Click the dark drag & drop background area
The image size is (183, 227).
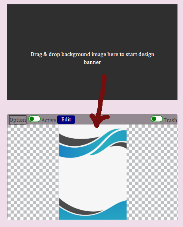(92, 29)
